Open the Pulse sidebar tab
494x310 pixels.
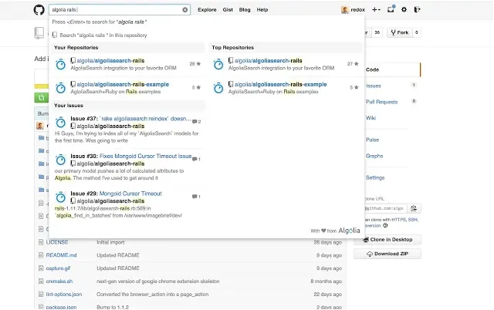(372, 140)
